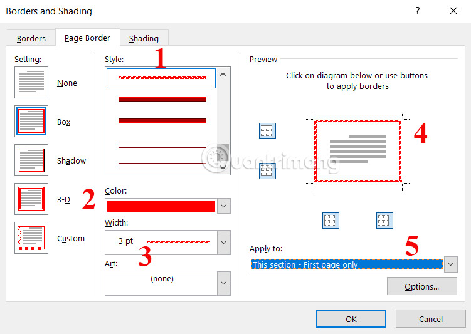Click the red color swatch field
The height and width of the screenshot is (334, 471).
click(x=161, y=206)
